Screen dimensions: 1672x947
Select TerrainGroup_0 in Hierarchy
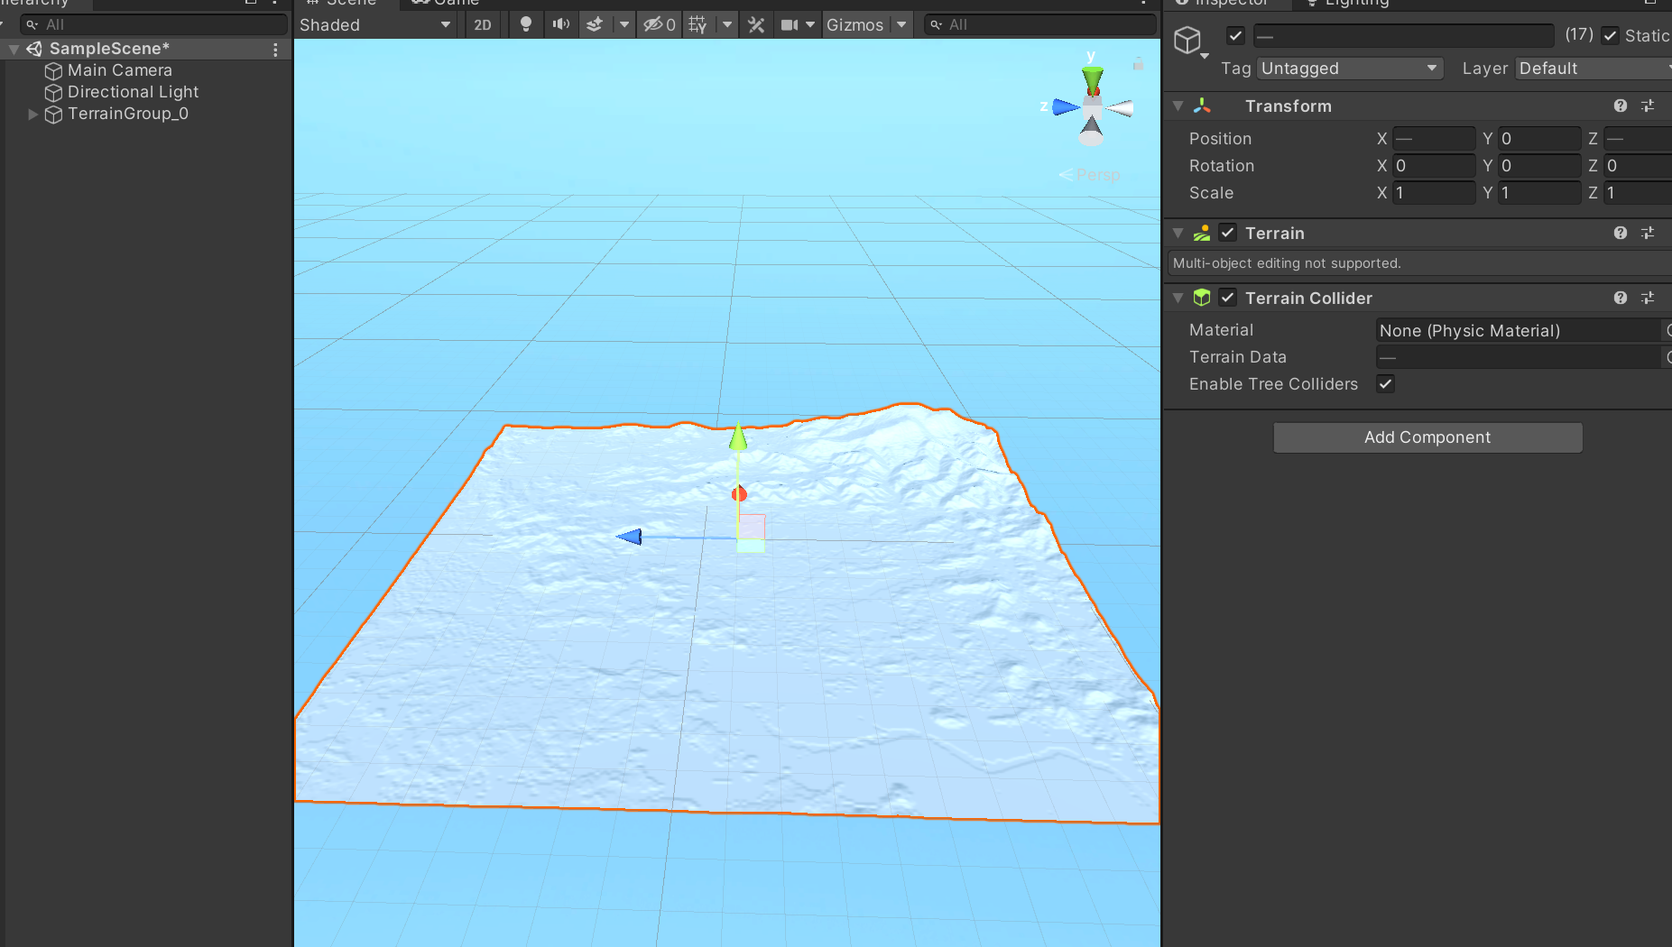click(128, 114)
